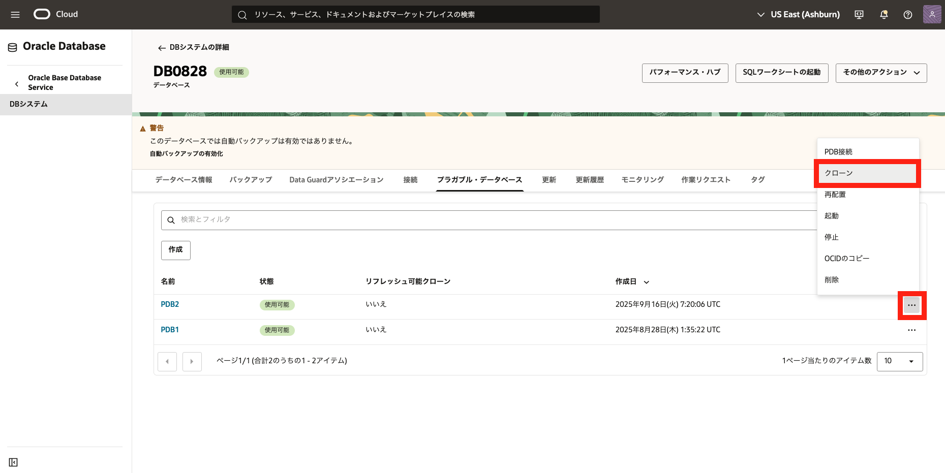Select クローン from the context menu
The height and width of the screenshot is (473, 945).
click(x=867, y=173)
